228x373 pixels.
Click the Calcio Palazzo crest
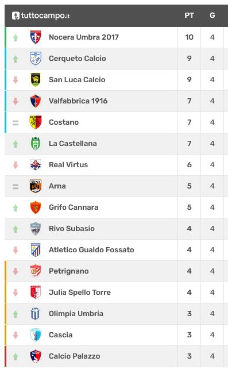click(36, 356)
